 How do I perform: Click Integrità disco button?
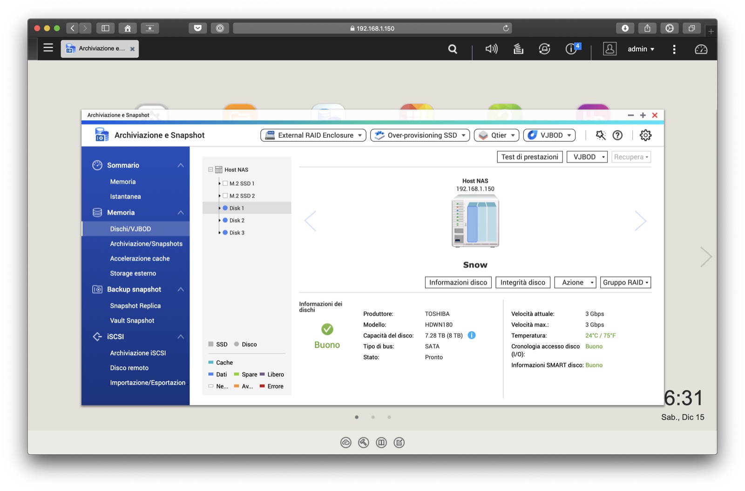coord(523,283)
